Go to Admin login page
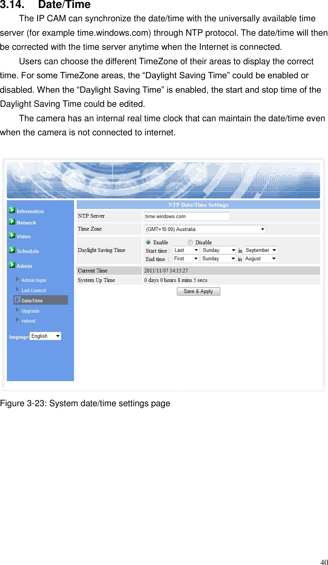The image size is (328, 565). click(34, 280)
